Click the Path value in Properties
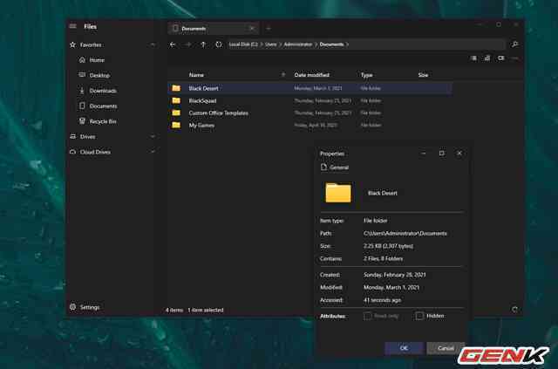This screenshot has height=369, width=558. [x=405, y=233]
